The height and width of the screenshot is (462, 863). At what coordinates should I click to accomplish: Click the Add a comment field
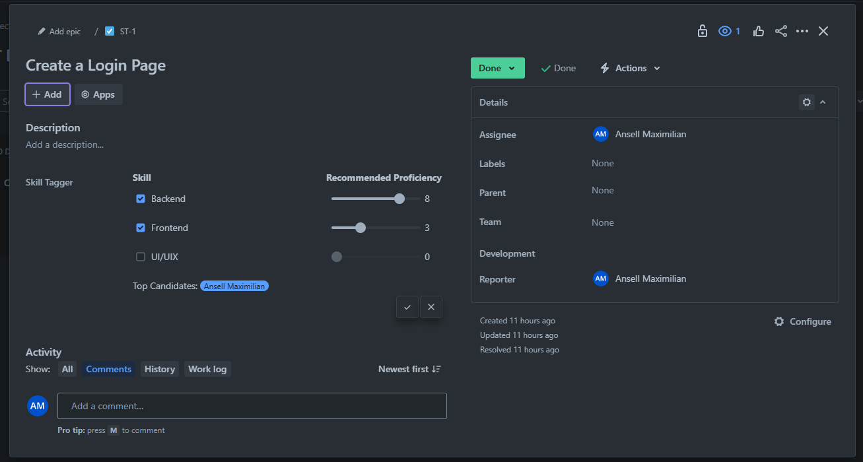pos(252,406)
